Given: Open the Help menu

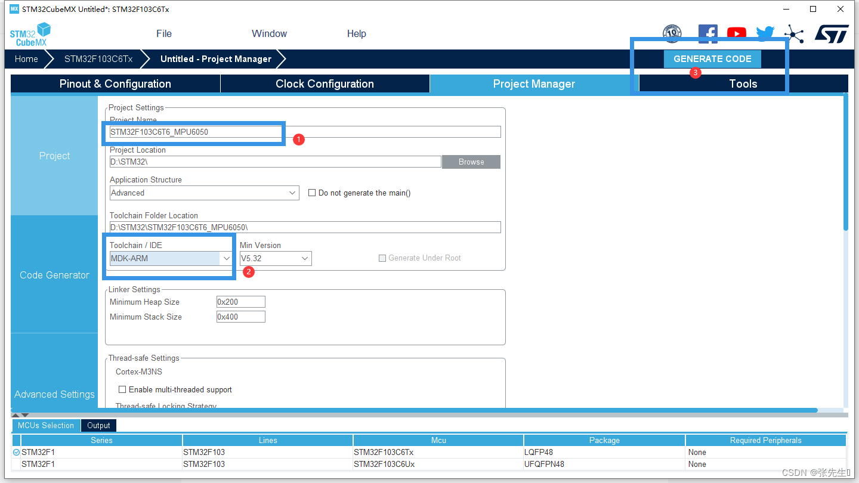Looking at the screenshot, I should click(356, 33).
